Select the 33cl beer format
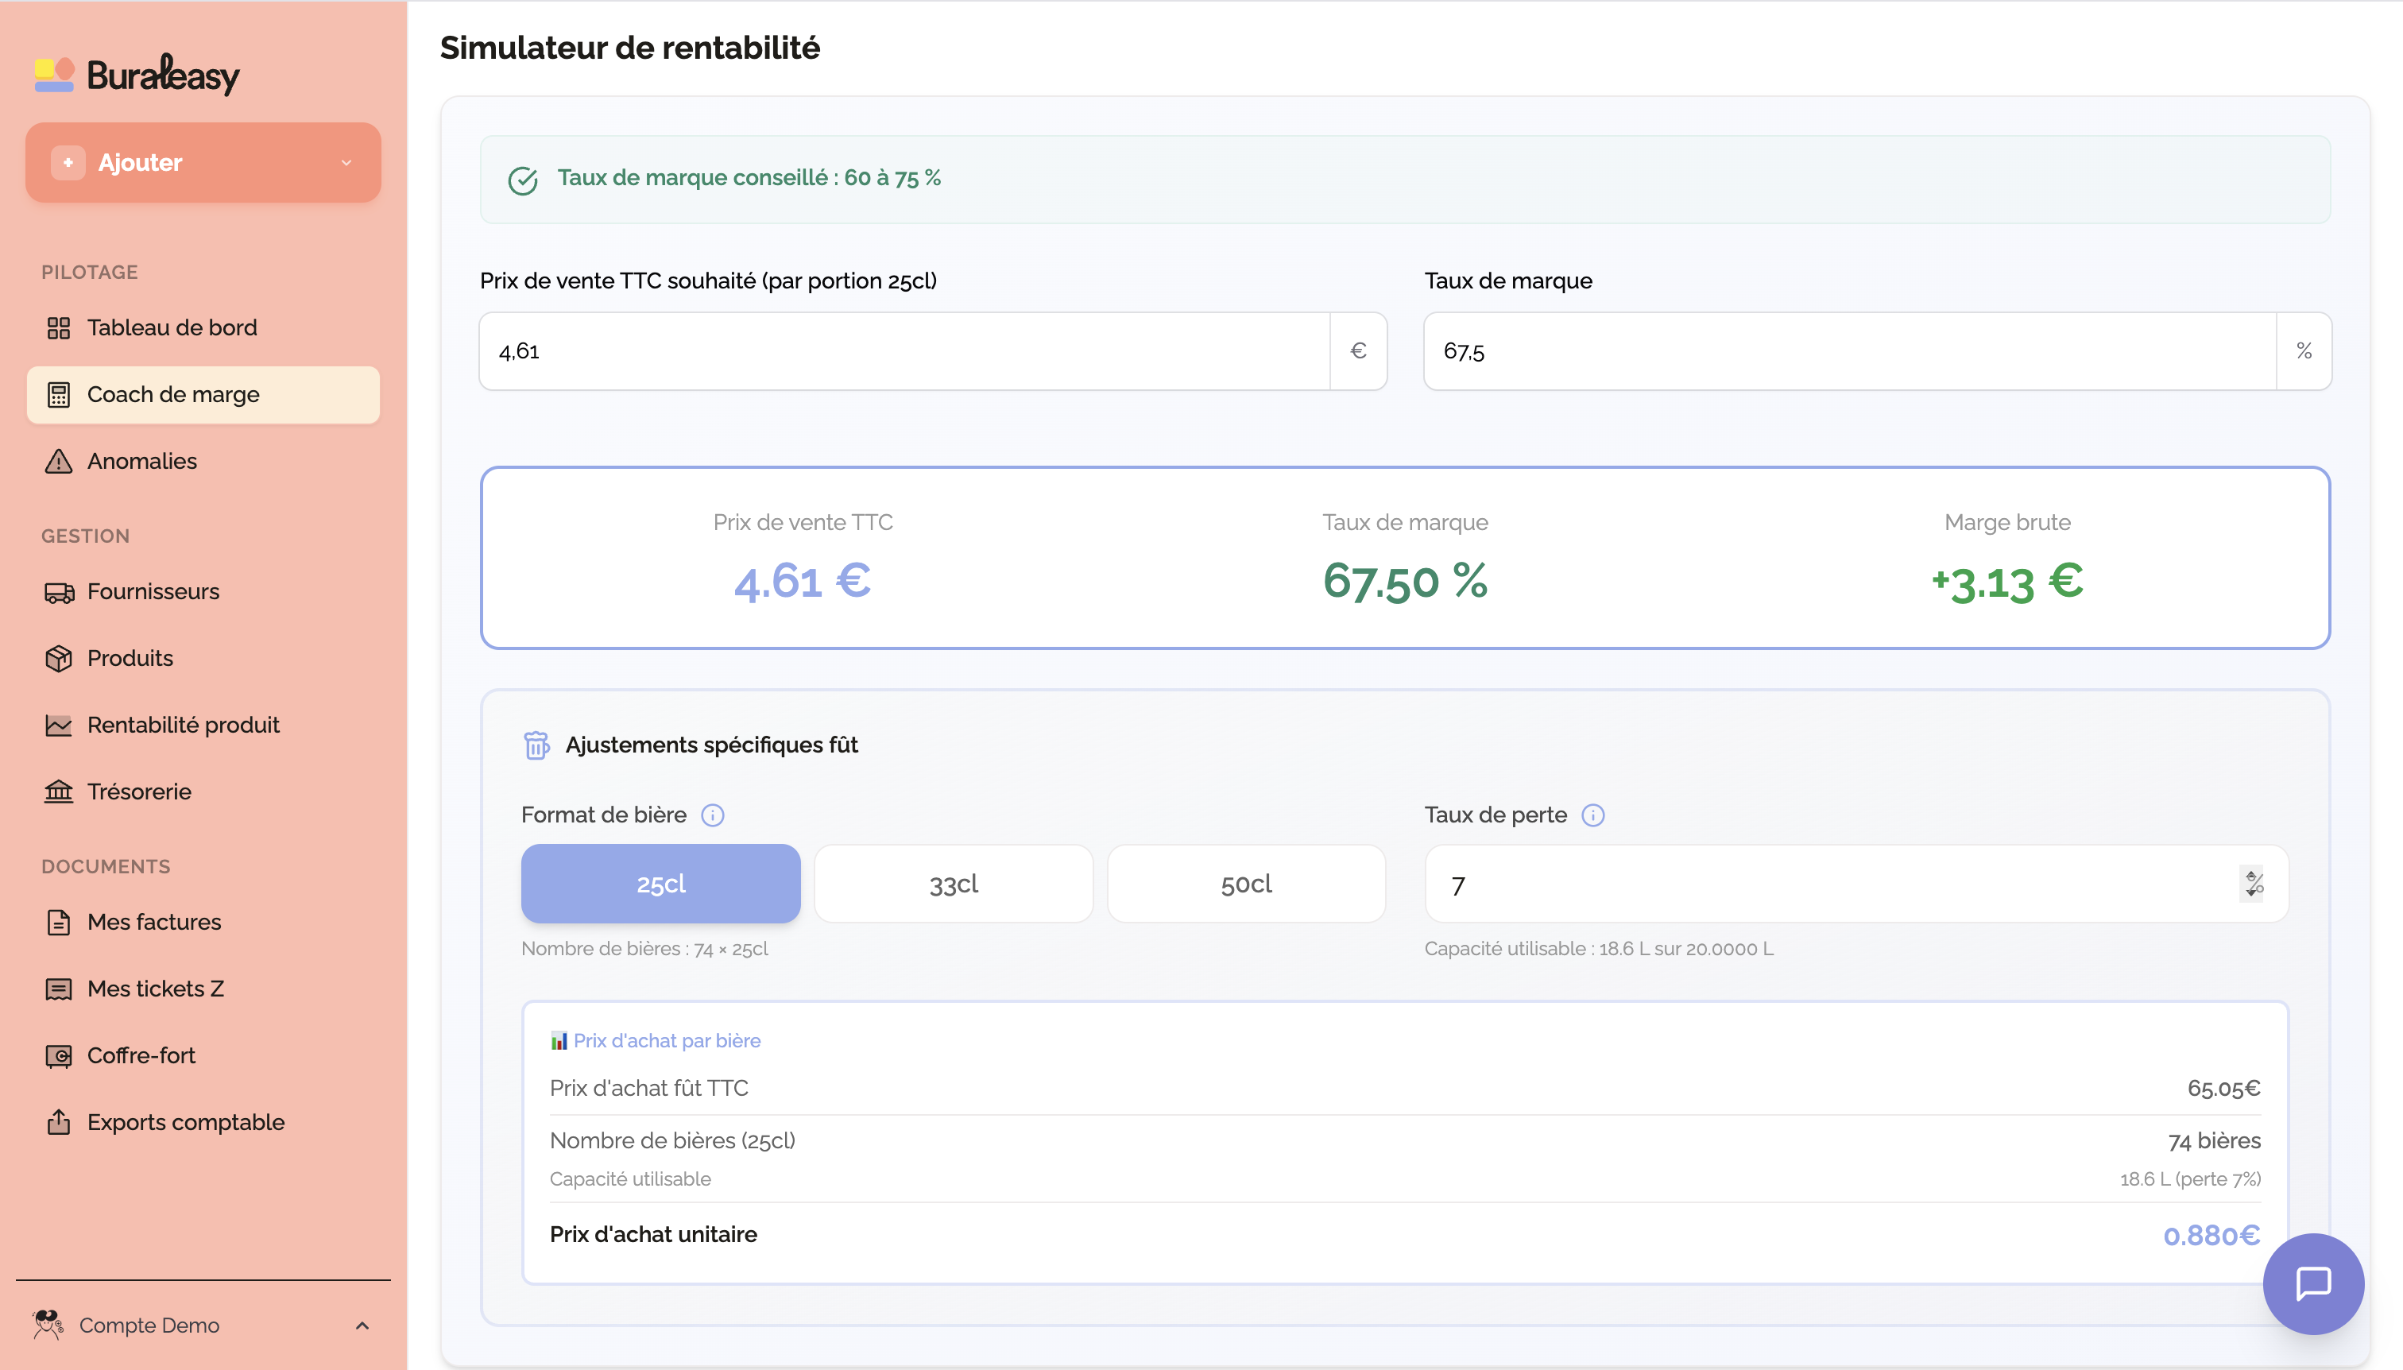This screenshot has height=1370, width=2403. 953,884
